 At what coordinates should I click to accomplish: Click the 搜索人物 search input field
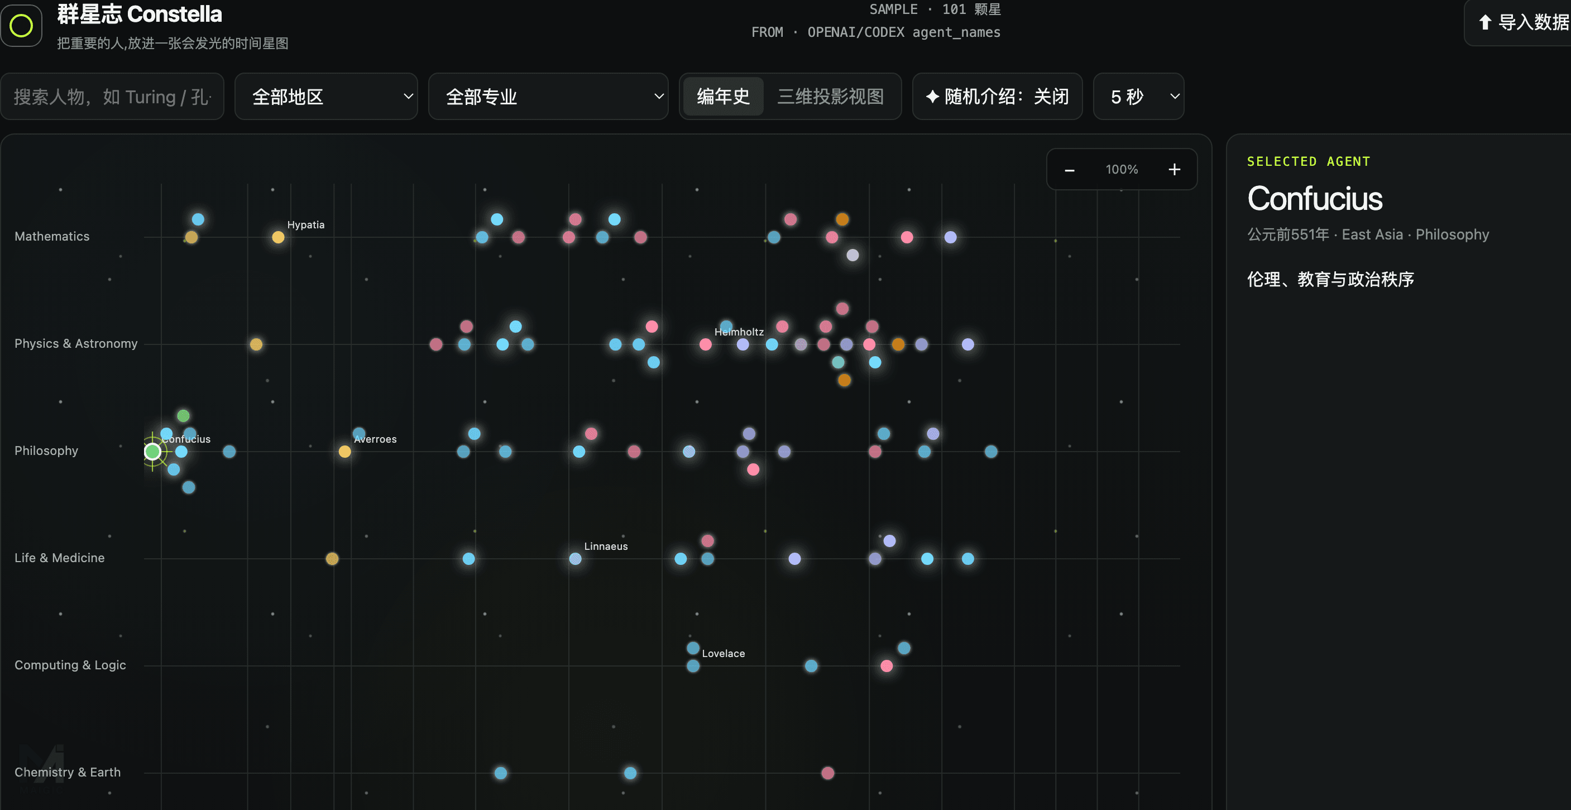[112, 97]
